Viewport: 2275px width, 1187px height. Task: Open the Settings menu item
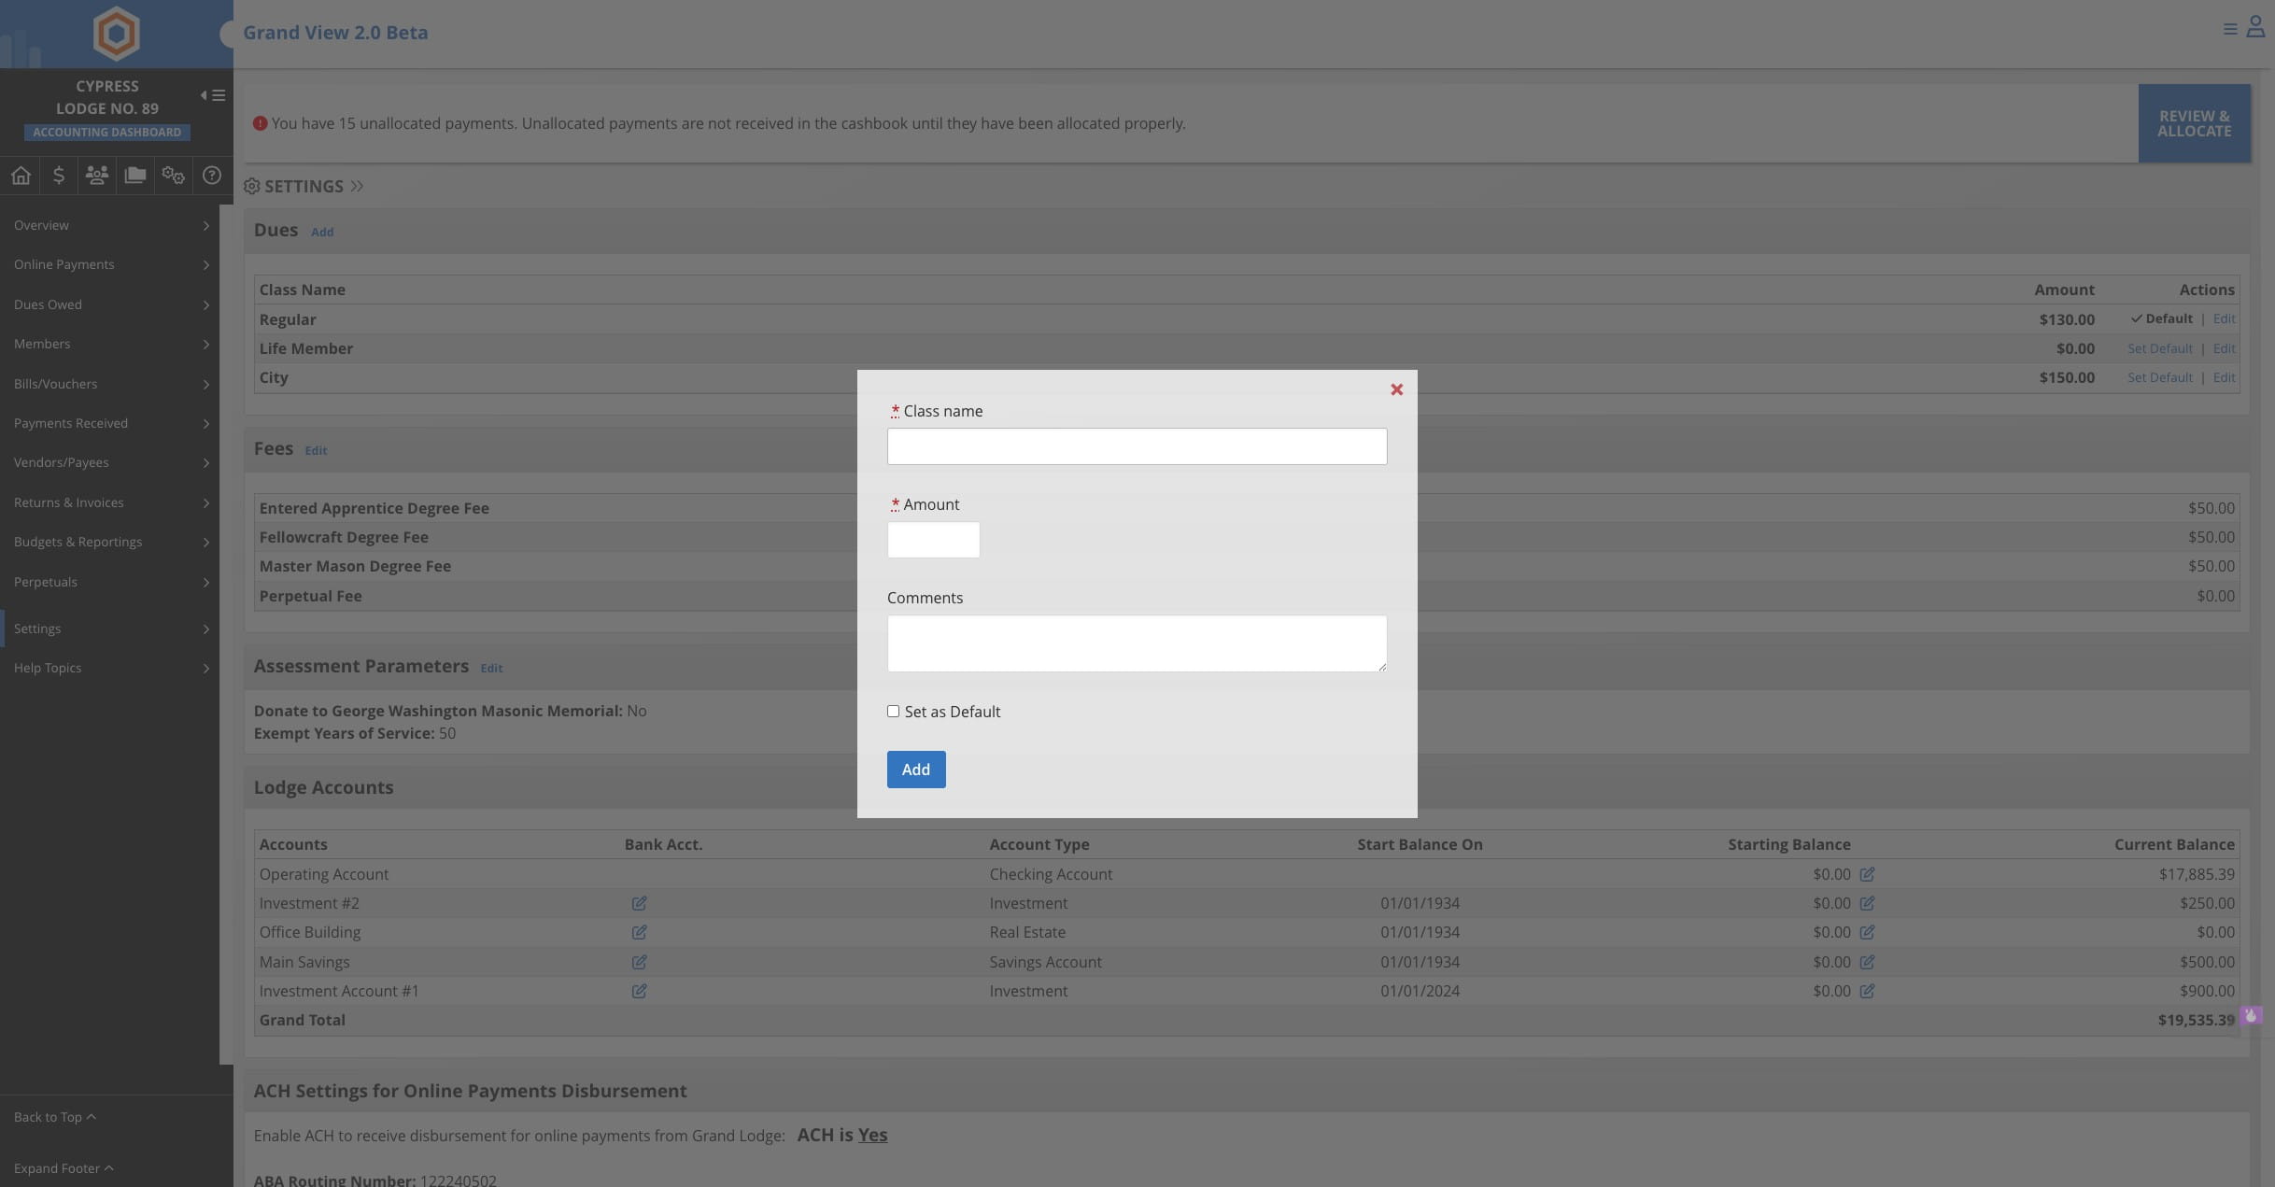click(x=109, y=629)
